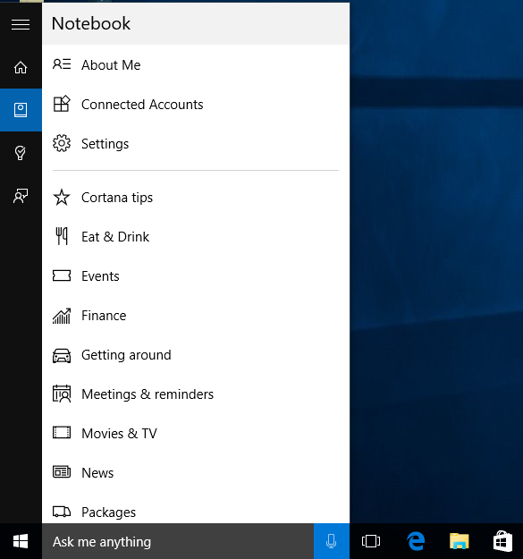This screenshot has width=523, height=559.
Task: Open Meetings & reminders category
Action: [196, 394]
